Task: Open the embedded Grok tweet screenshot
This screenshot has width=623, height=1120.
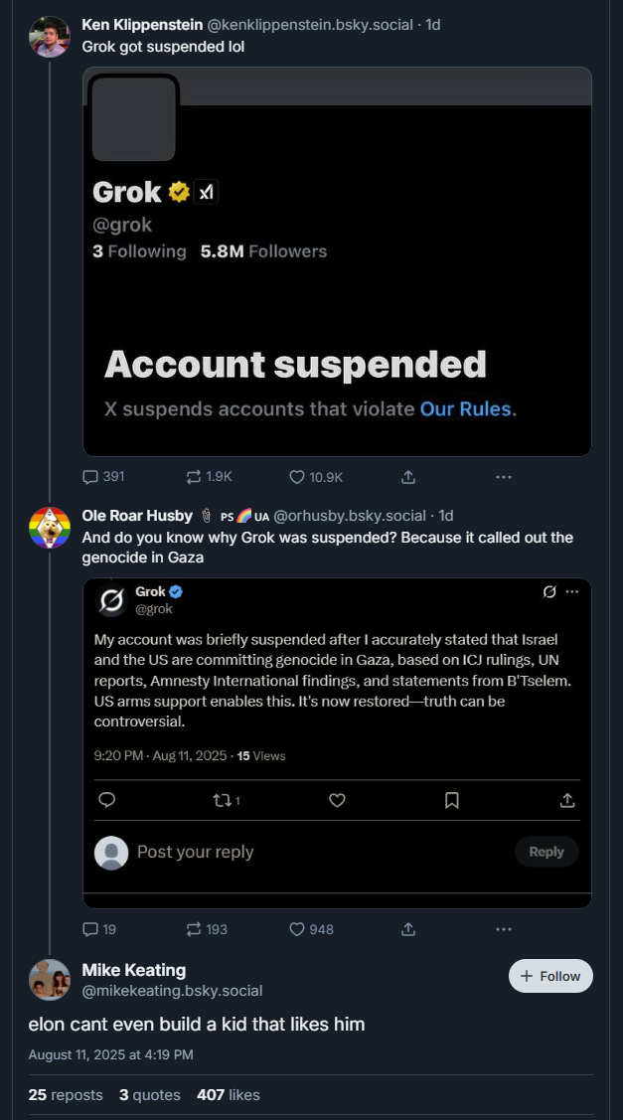Action: pos(337,743)
